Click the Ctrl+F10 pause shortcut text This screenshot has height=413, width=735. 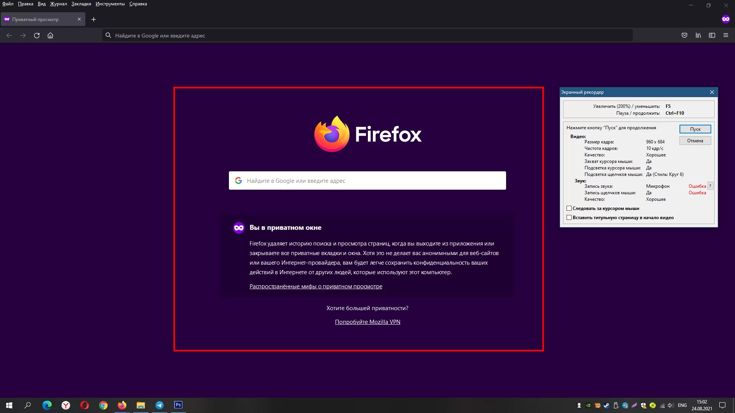pos(675,113)
